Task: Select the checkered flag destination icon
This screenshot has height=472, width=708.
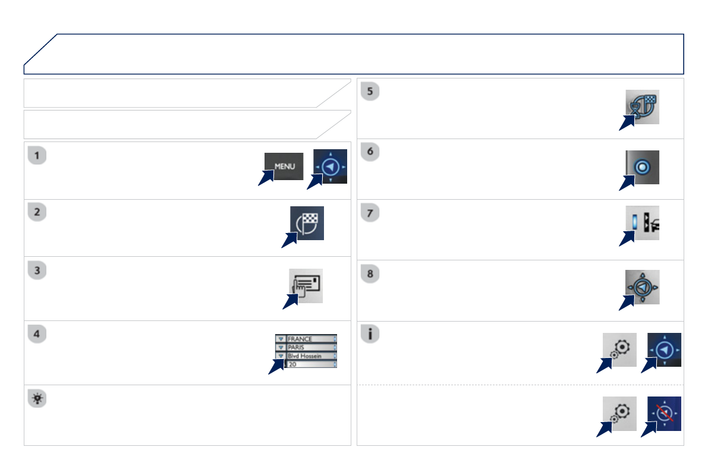Action: 307,223
